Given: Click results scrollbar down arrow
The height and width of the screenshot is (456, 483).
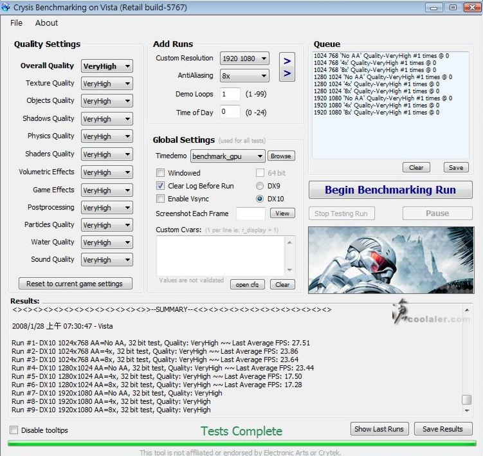Looking at the screenshot, I should (x=467, y=410).
